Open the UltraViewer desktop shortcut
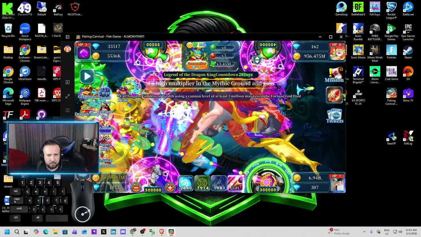 click(x=25, y=74)
